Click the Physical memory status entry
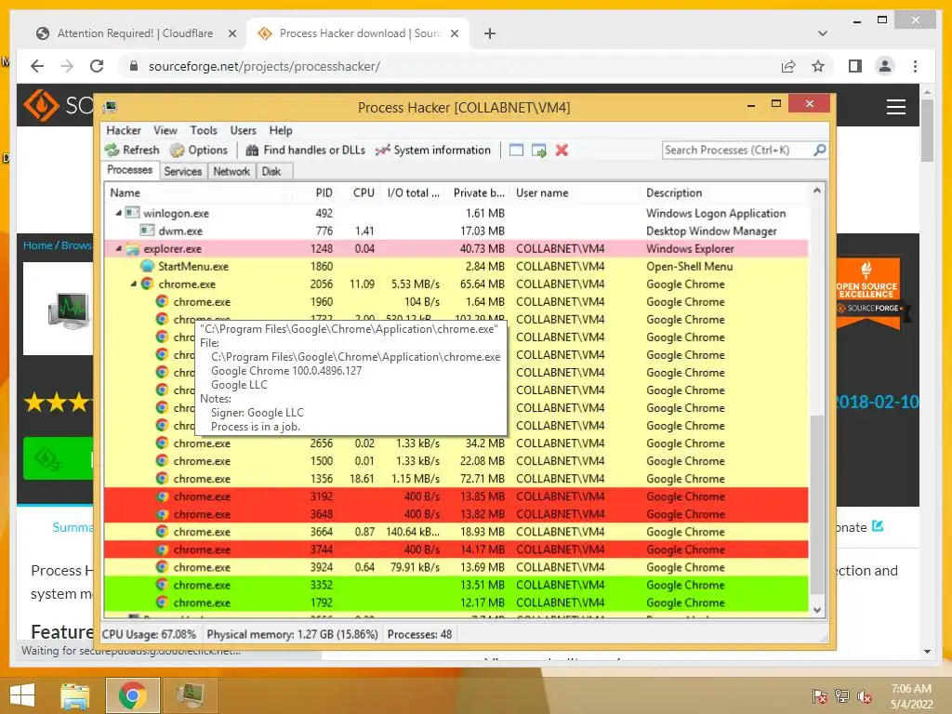Viewport: 952px width, 714px height. (x=292, y=634)
